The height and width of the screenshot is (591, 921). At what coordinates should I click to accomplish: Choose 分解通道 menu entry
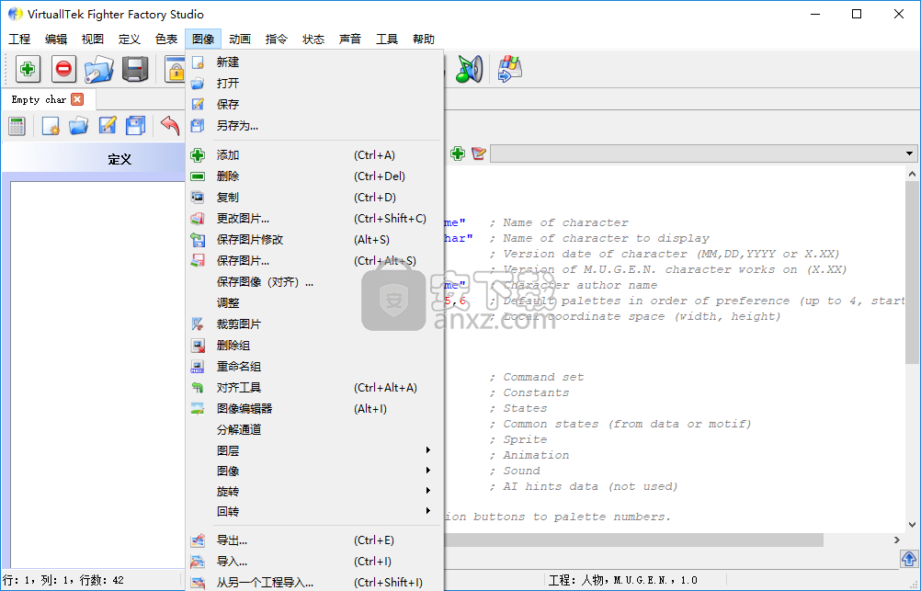click(314, 430)
